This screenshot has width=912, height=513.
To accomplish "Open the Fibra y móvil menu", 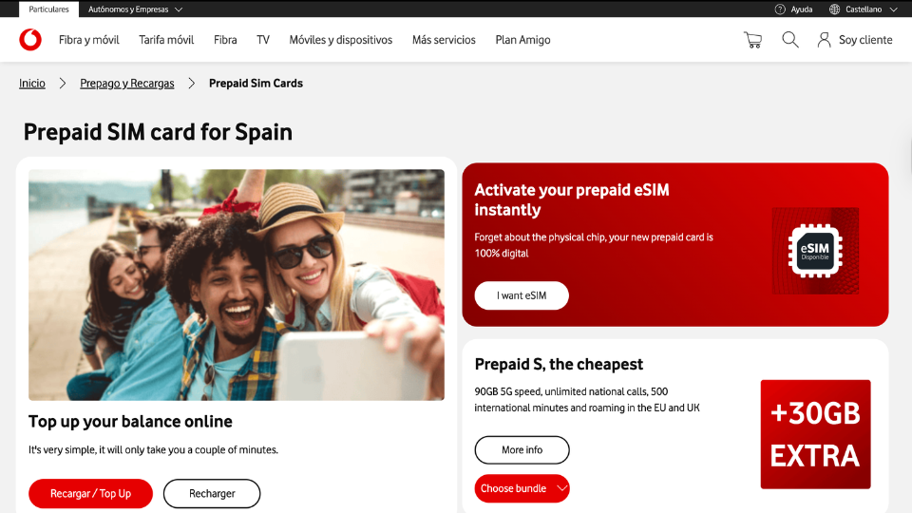I will pos(89,40).
